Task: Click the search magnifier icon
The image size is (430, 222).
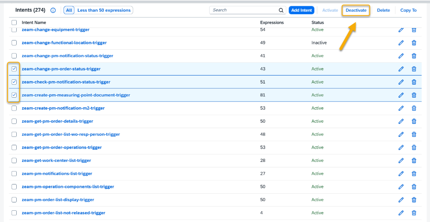Action: pos(281,10)
